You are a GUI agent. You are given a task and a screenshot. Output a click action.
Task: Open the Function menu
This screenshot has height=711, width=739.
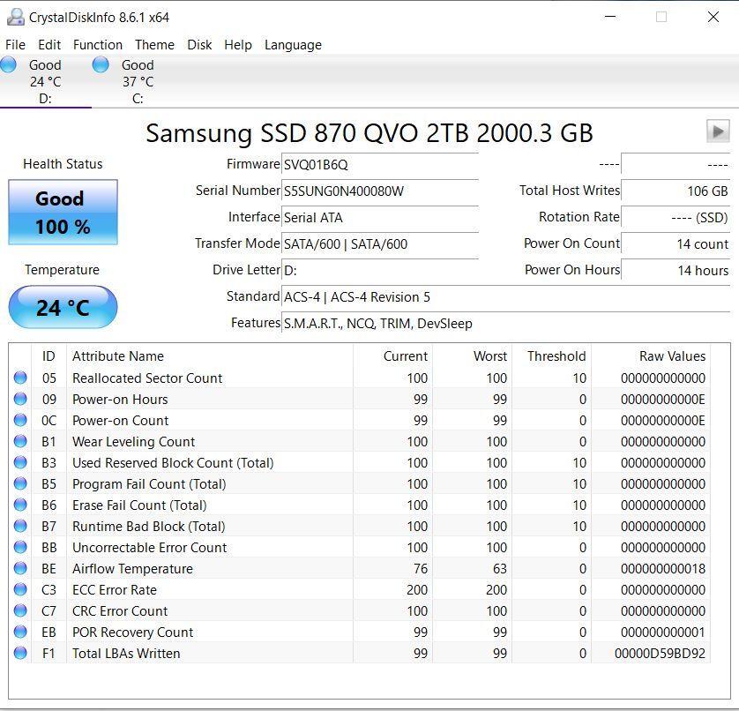[98, 45]
